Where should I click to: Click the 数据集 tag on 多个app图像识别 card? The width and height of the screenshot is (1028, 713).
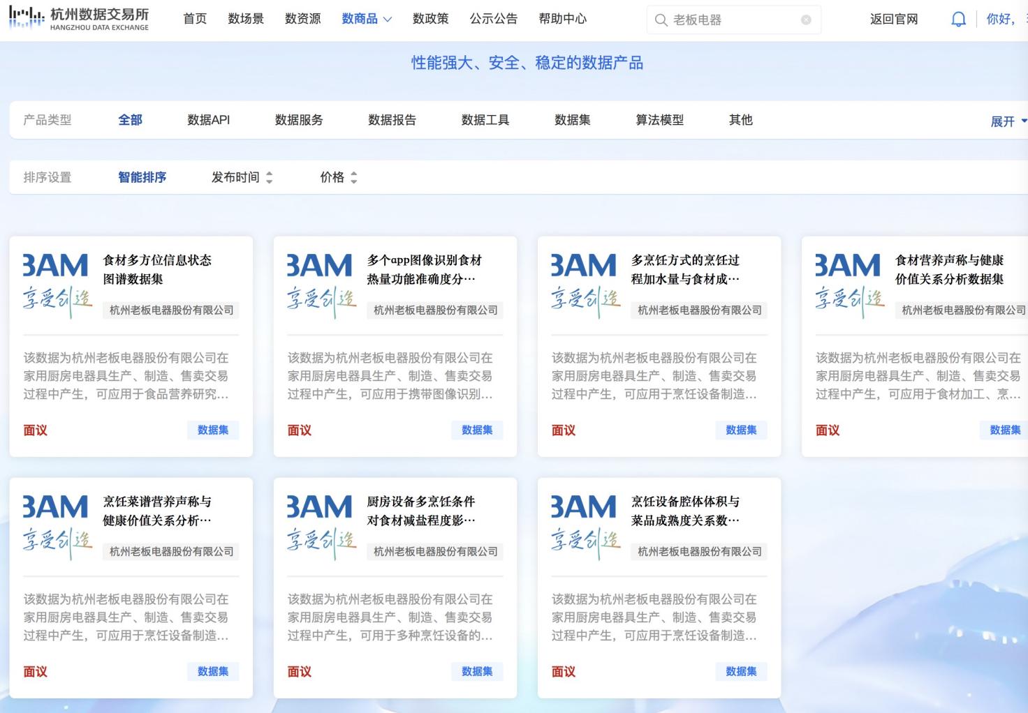click(477, 430)
